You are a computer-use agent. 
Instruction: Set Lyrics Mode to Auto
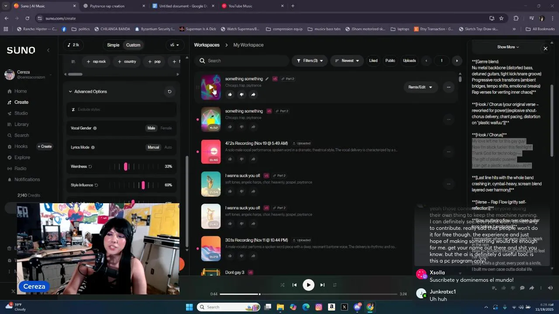pos(168,147)
